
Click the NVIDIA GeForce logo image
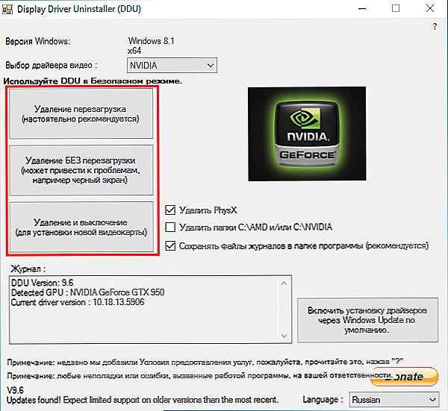[307, 134]
